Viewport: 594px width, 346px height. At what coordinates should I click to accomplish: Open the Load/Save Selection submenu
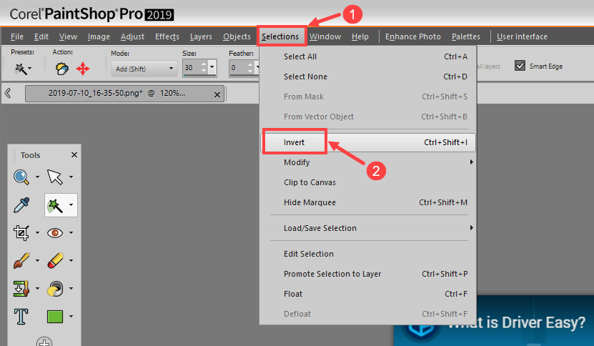(x=368, y=228)
